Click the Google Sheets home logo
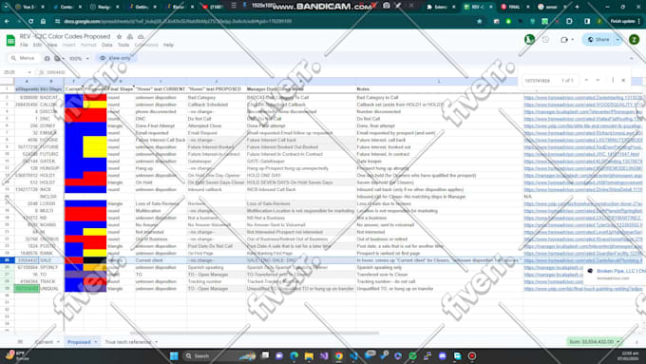646x364 pixels. pyautogui.click(x=10, y=41)
